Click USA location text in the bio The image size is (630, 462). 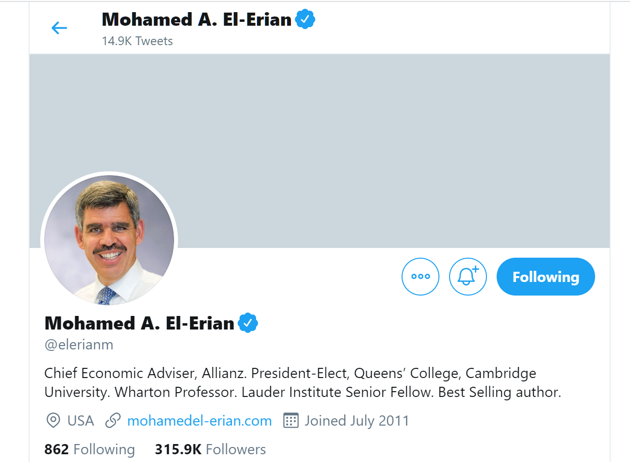point(80,421)
